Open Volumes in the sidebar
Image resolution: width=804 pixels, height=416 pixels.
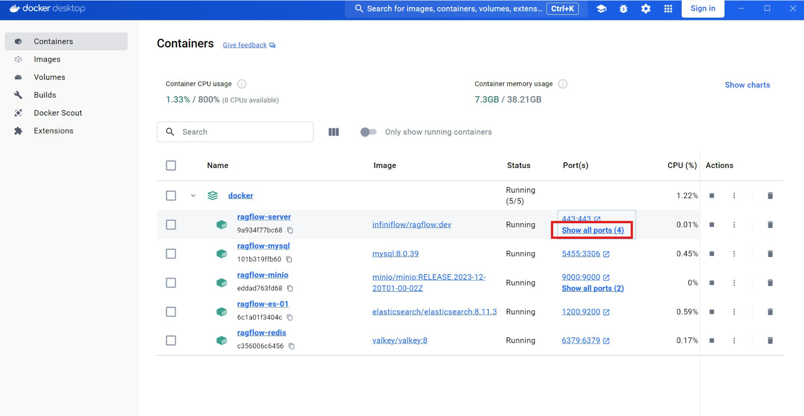pos(66,77)
